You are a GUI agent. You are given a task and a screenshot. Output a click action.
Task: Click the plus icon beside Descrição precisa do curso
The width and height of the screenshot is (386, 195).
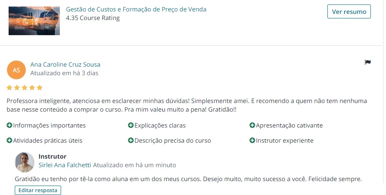coord(131,141)
